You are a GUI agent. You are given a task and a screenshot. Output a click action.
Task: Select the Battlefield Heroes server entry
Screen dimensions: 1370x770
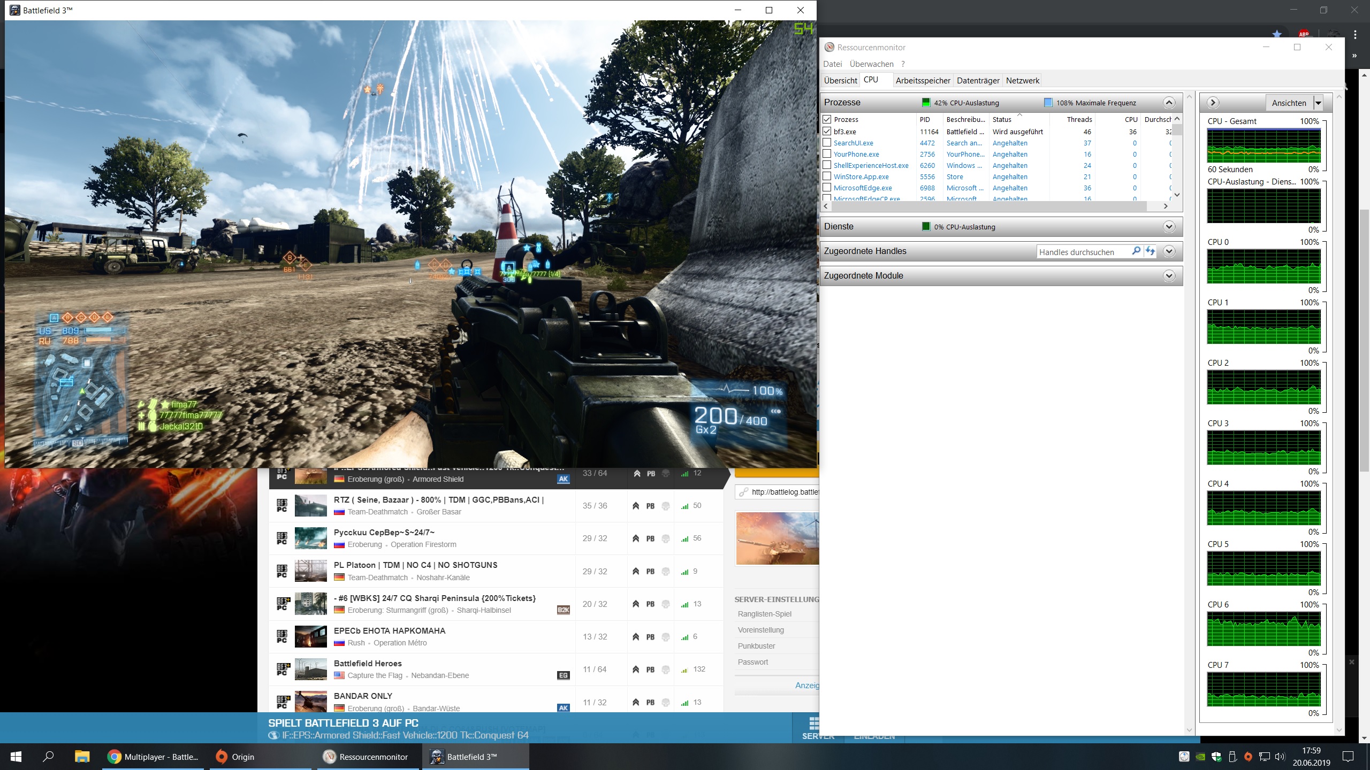(x=368, y=664)
